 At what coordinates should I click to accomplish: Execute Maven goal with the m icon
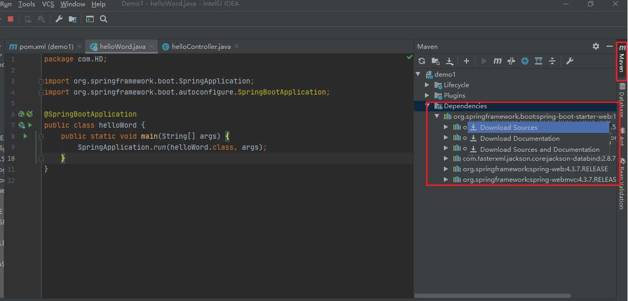498,61
